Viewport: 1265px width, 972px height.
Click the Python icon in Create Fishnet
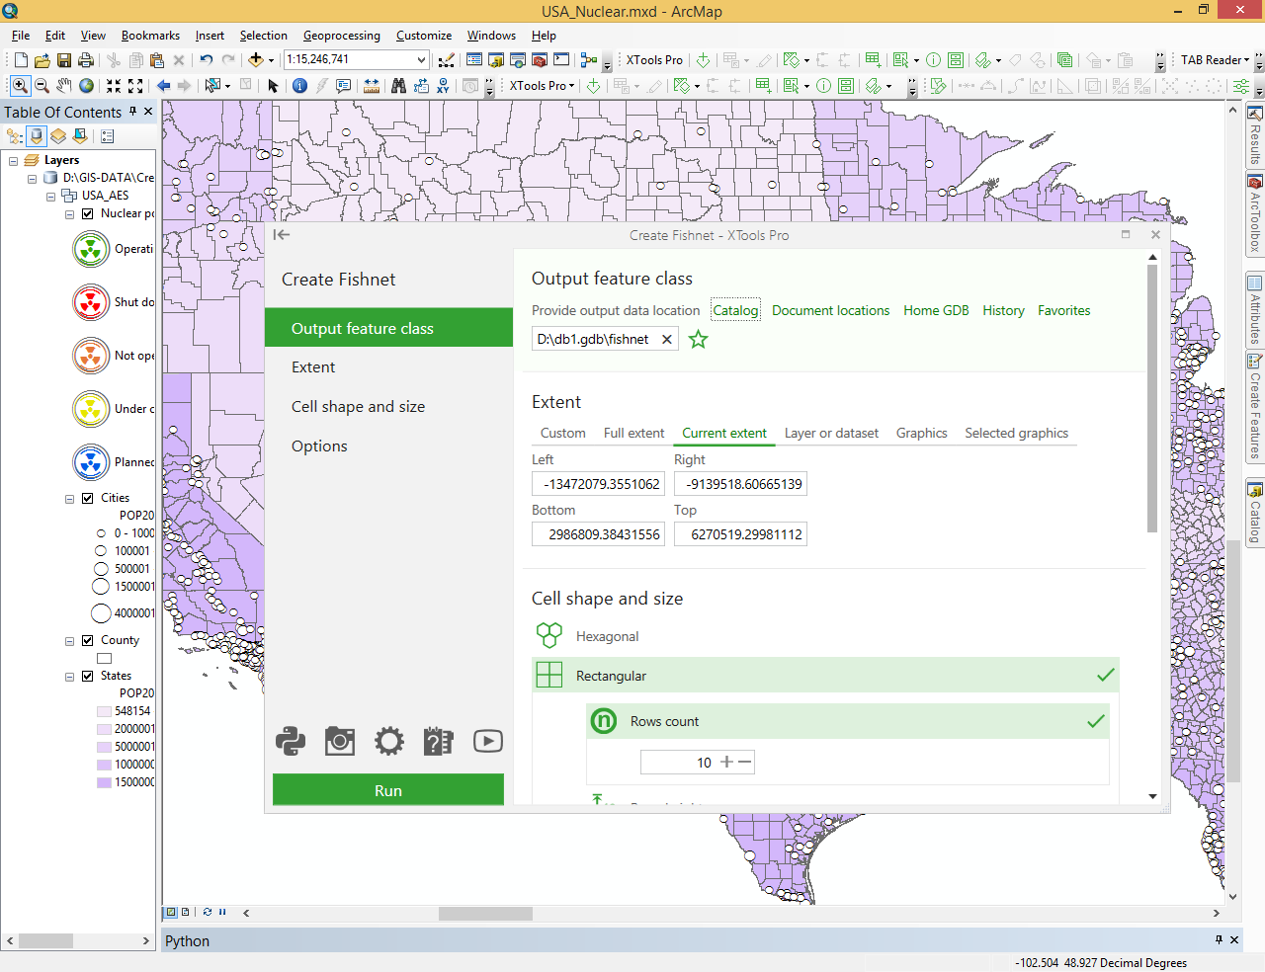point(291,741)
